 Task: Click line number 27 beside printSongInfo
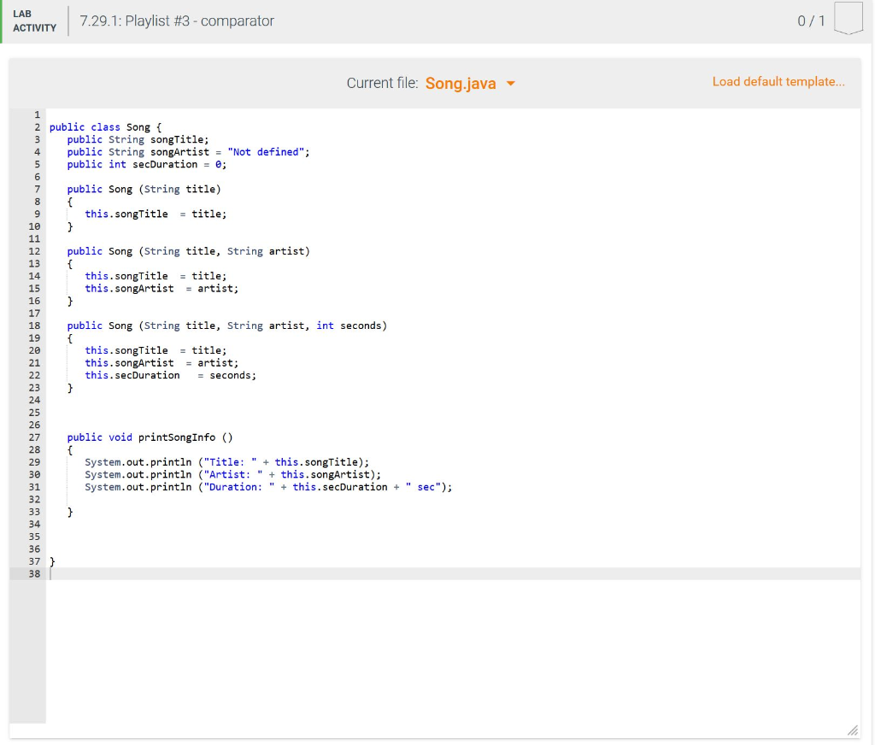pyautogui.click(x=34, y=437)
